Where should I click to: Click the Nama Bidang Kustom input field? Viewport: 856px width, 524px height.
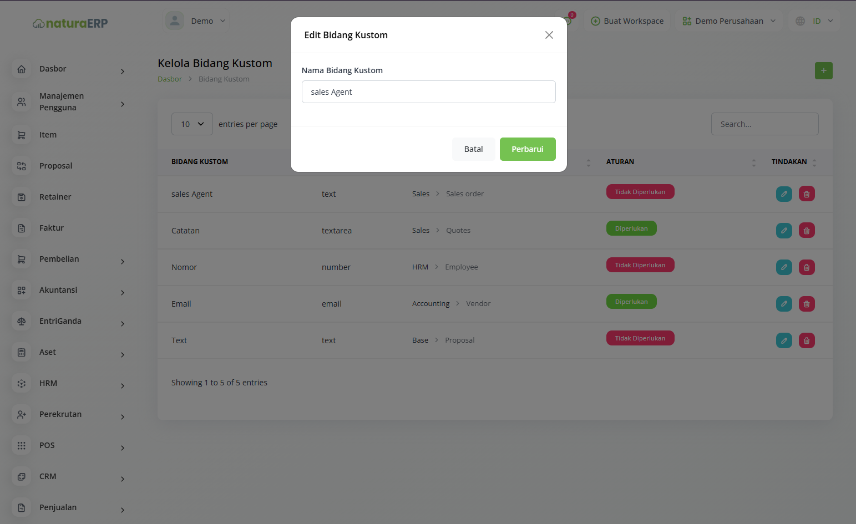[x=429, y=92]
